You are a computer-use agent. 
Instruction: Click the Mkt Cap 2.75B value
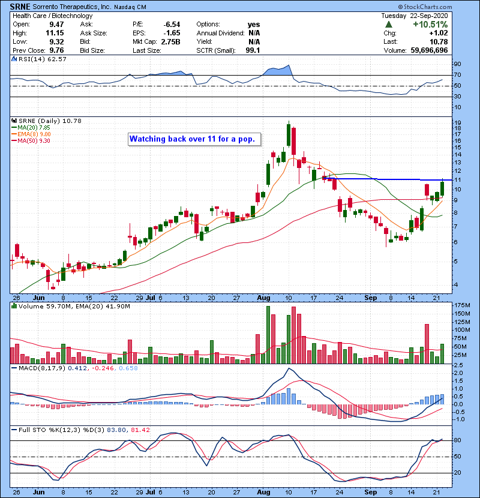pyautogui.click(x=170, y=42)
